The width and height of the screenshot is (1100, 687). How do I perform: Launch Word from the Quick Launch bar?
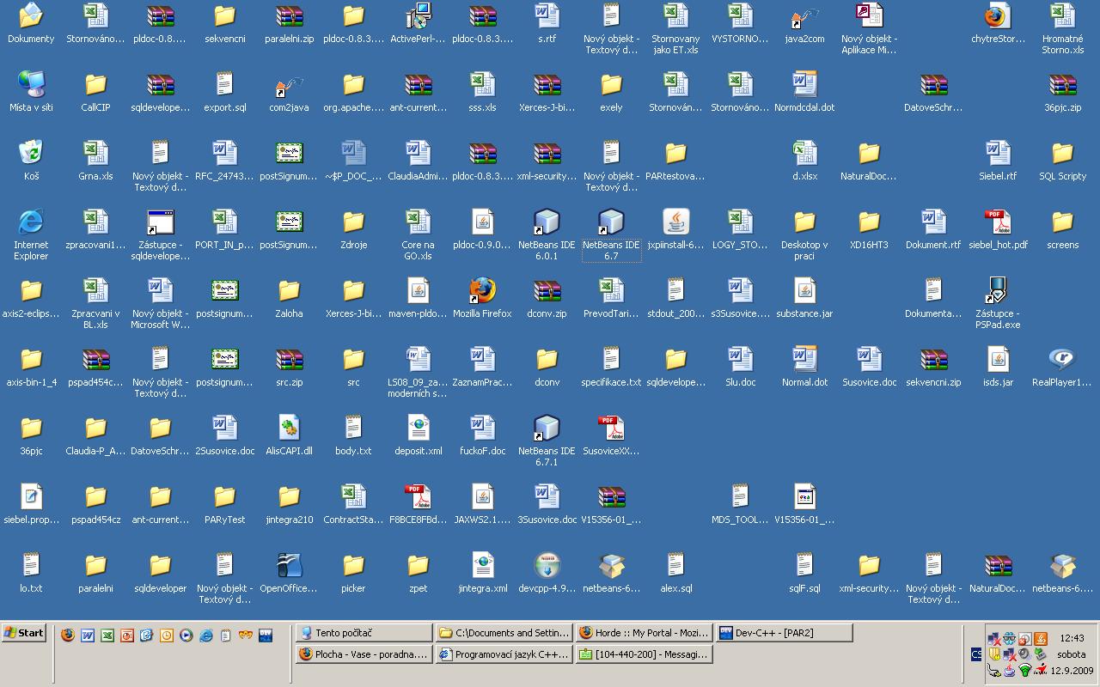[x=88, y=635]
